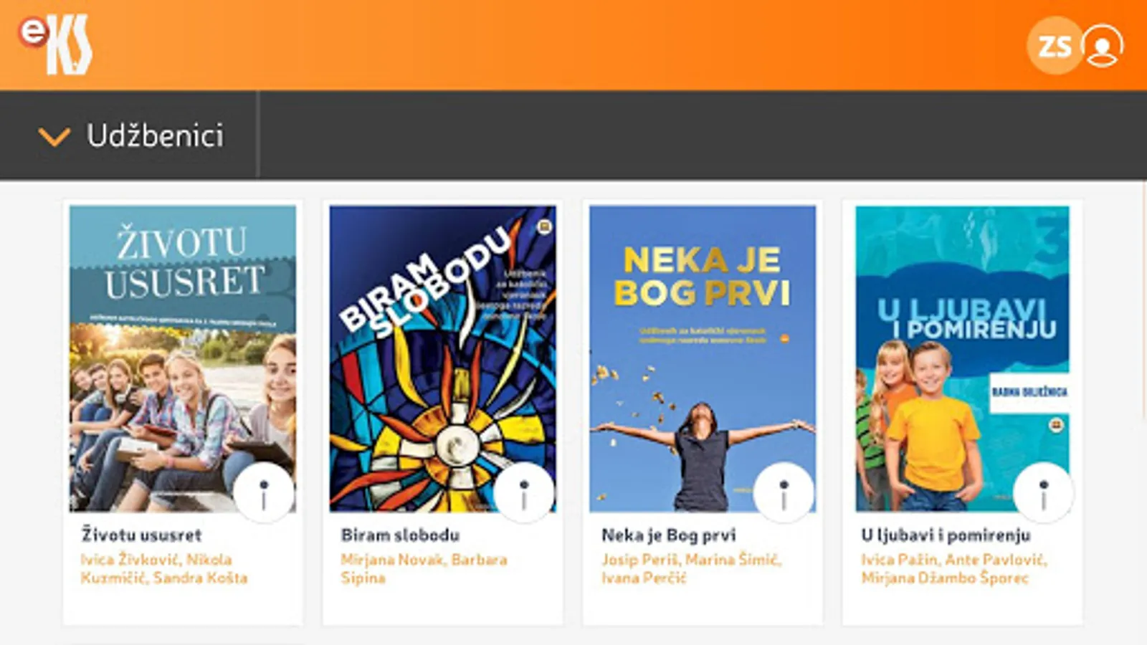
Task: Click the ZS initials avatar
Action: click(1055, 46)
